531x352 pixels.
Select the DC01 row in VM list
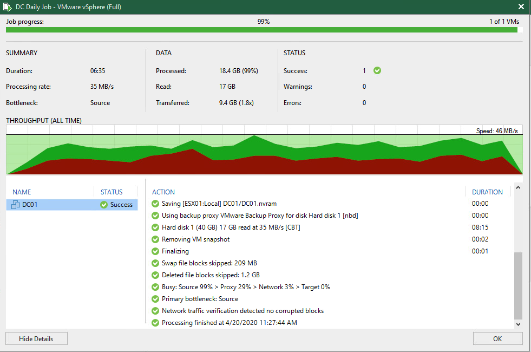click(x=72, y=205)
